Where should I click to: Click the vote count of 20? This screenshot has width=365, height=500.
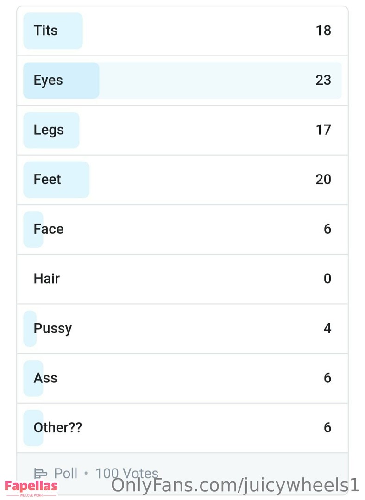[x=323, y=180]
